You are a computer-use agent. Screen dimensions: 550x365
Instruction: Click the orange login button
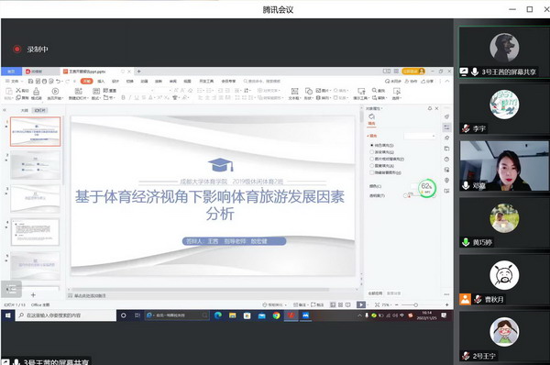413,72
